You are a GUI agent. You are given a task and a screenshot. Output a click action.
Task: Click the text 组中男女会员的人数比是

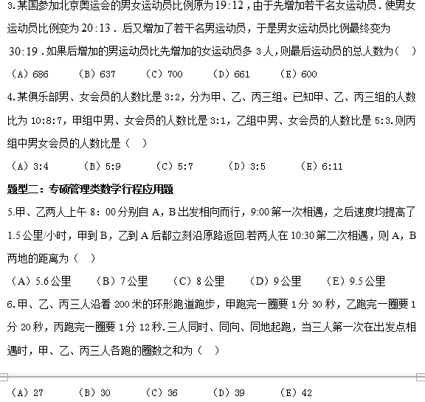(63, 143)
